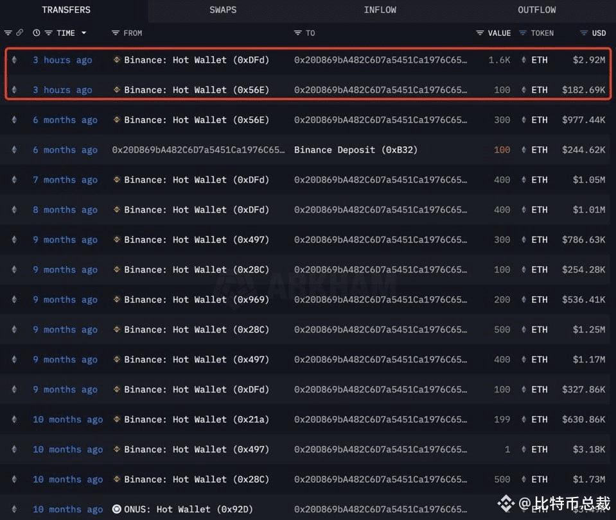
Task: Click the Binance logo beside Hot Wallet (0xDFd)
Action: pyautogui.click(x=117, y=60)
